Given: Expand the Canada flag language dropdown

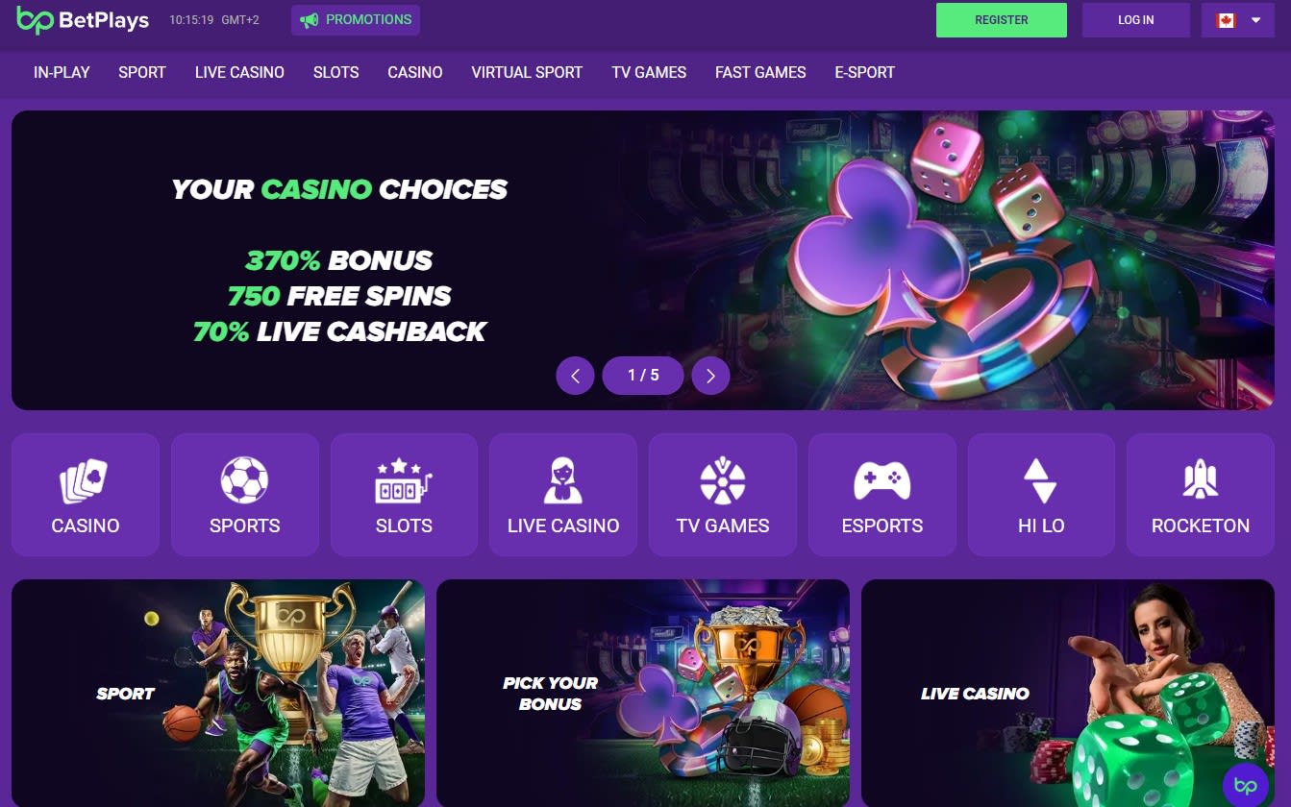Looking at the screenshot, I should coord(1238,20).
